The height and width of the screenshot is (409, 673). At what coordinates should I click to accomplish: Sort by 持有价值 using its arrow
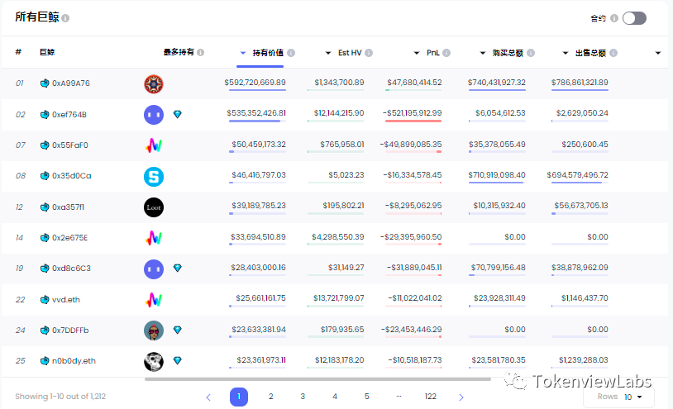coord(243,53)
